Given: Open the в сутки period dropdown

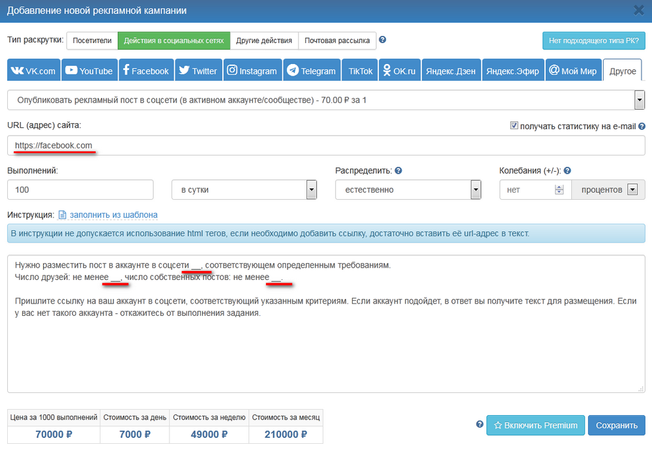Looking at the screenshot, I should coord(311,190).
